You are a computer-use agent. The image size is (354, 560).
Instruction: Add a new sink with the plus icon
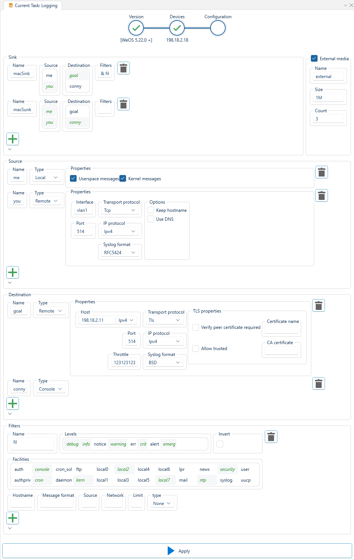click(x=12, y=139)
